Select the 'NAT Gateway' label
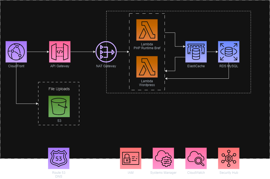The width and height of the screenshot is (270, 179). point(106,66)
